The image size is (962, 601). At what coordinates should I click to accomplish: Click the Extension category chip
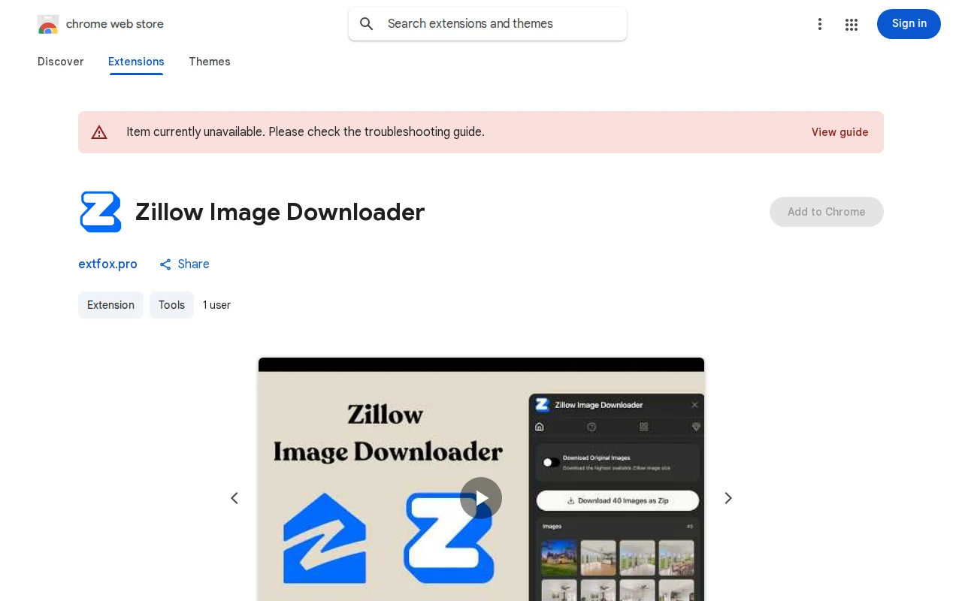point(110,305)
